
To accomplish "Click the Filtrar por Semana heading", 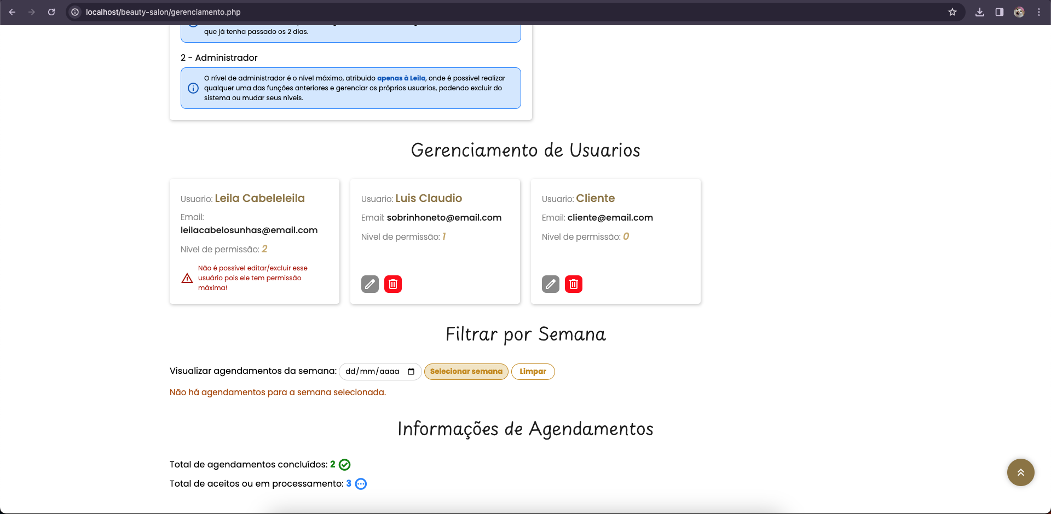I will [525, 334].
